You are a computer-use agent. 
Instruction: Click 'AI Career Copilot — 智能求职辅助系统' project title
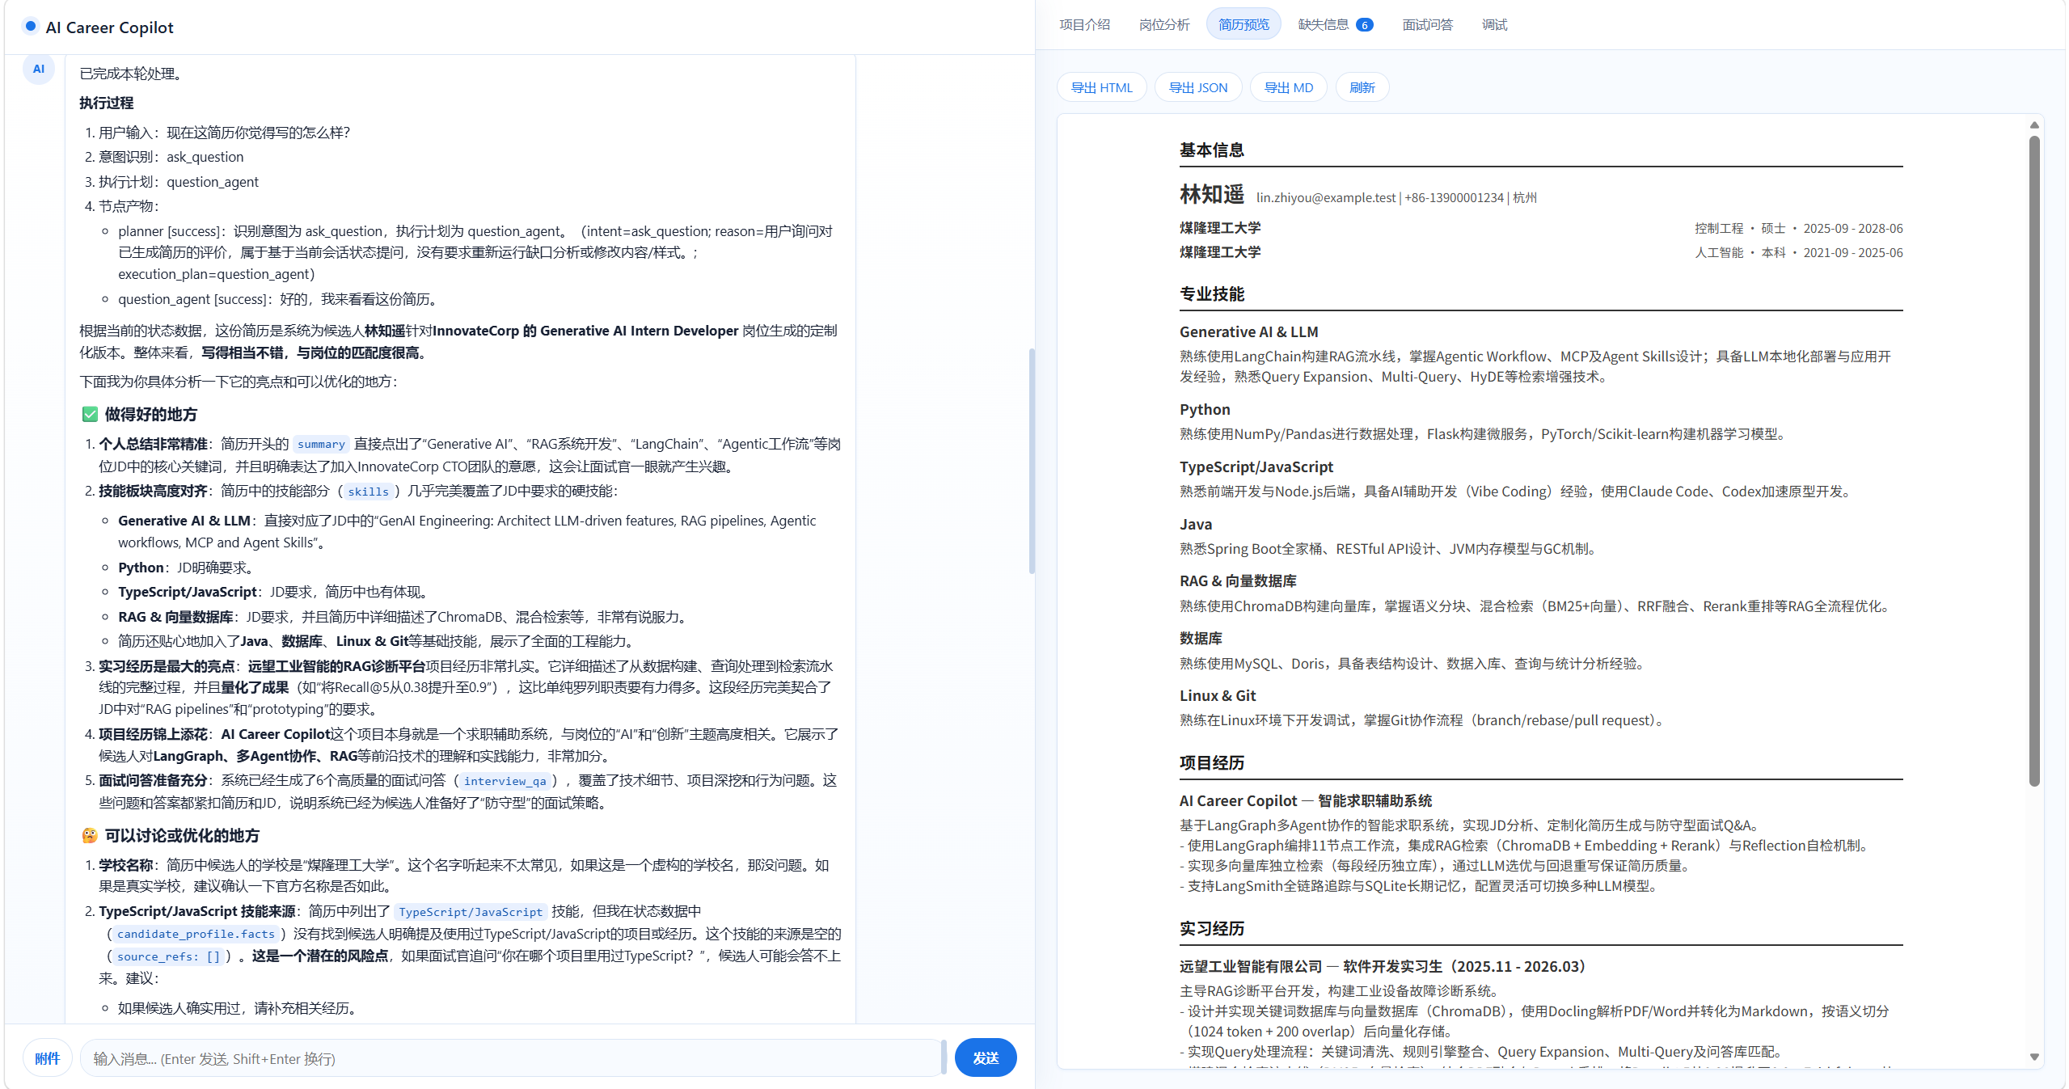tap(1306, 800)
